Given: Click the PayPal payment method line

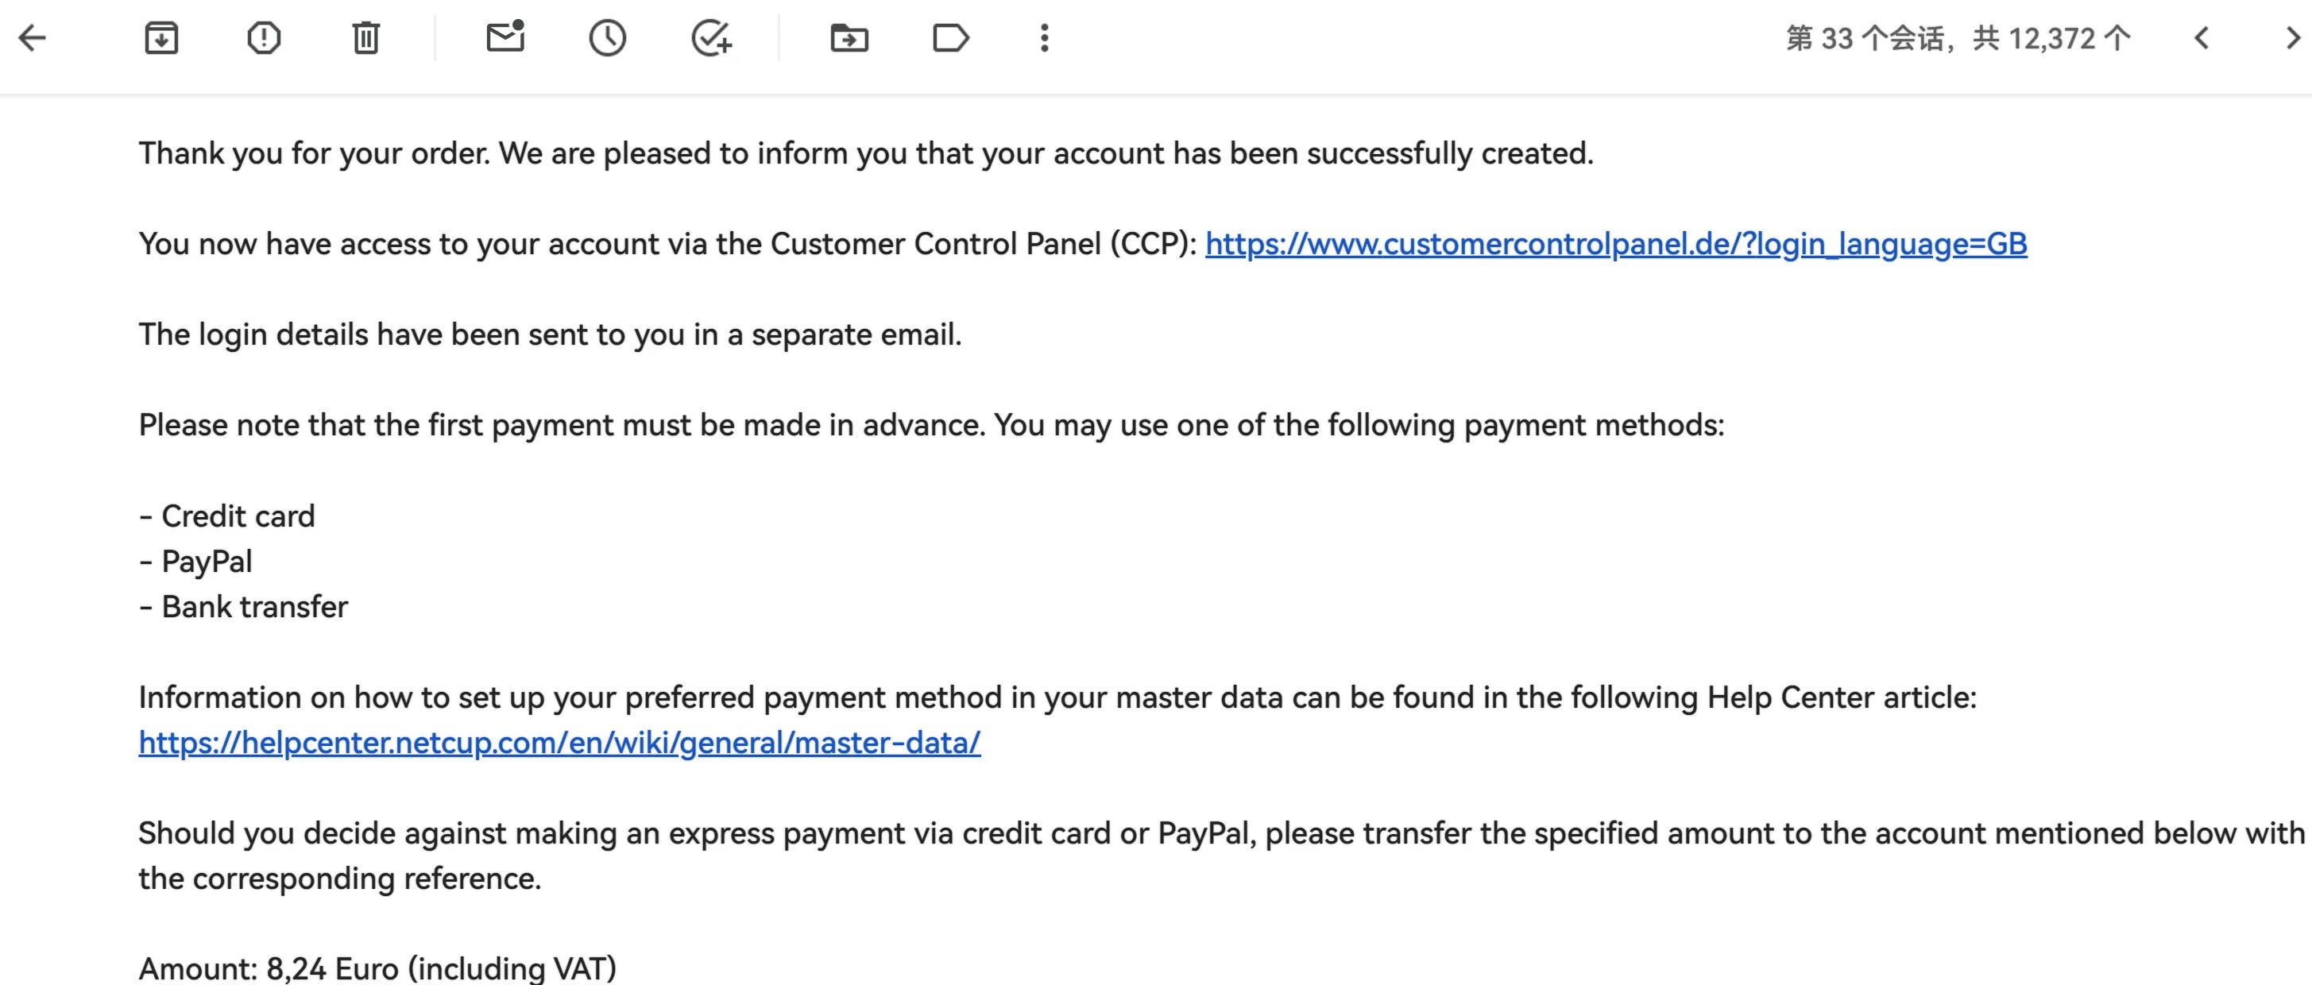Looking at the screenshot, I should click(195, 562).
